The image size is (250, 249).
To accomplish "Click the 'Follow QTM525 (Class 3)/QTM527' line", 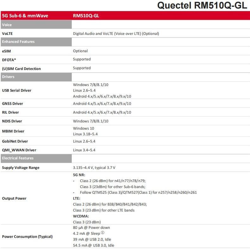I will click(x=138, y=193).
